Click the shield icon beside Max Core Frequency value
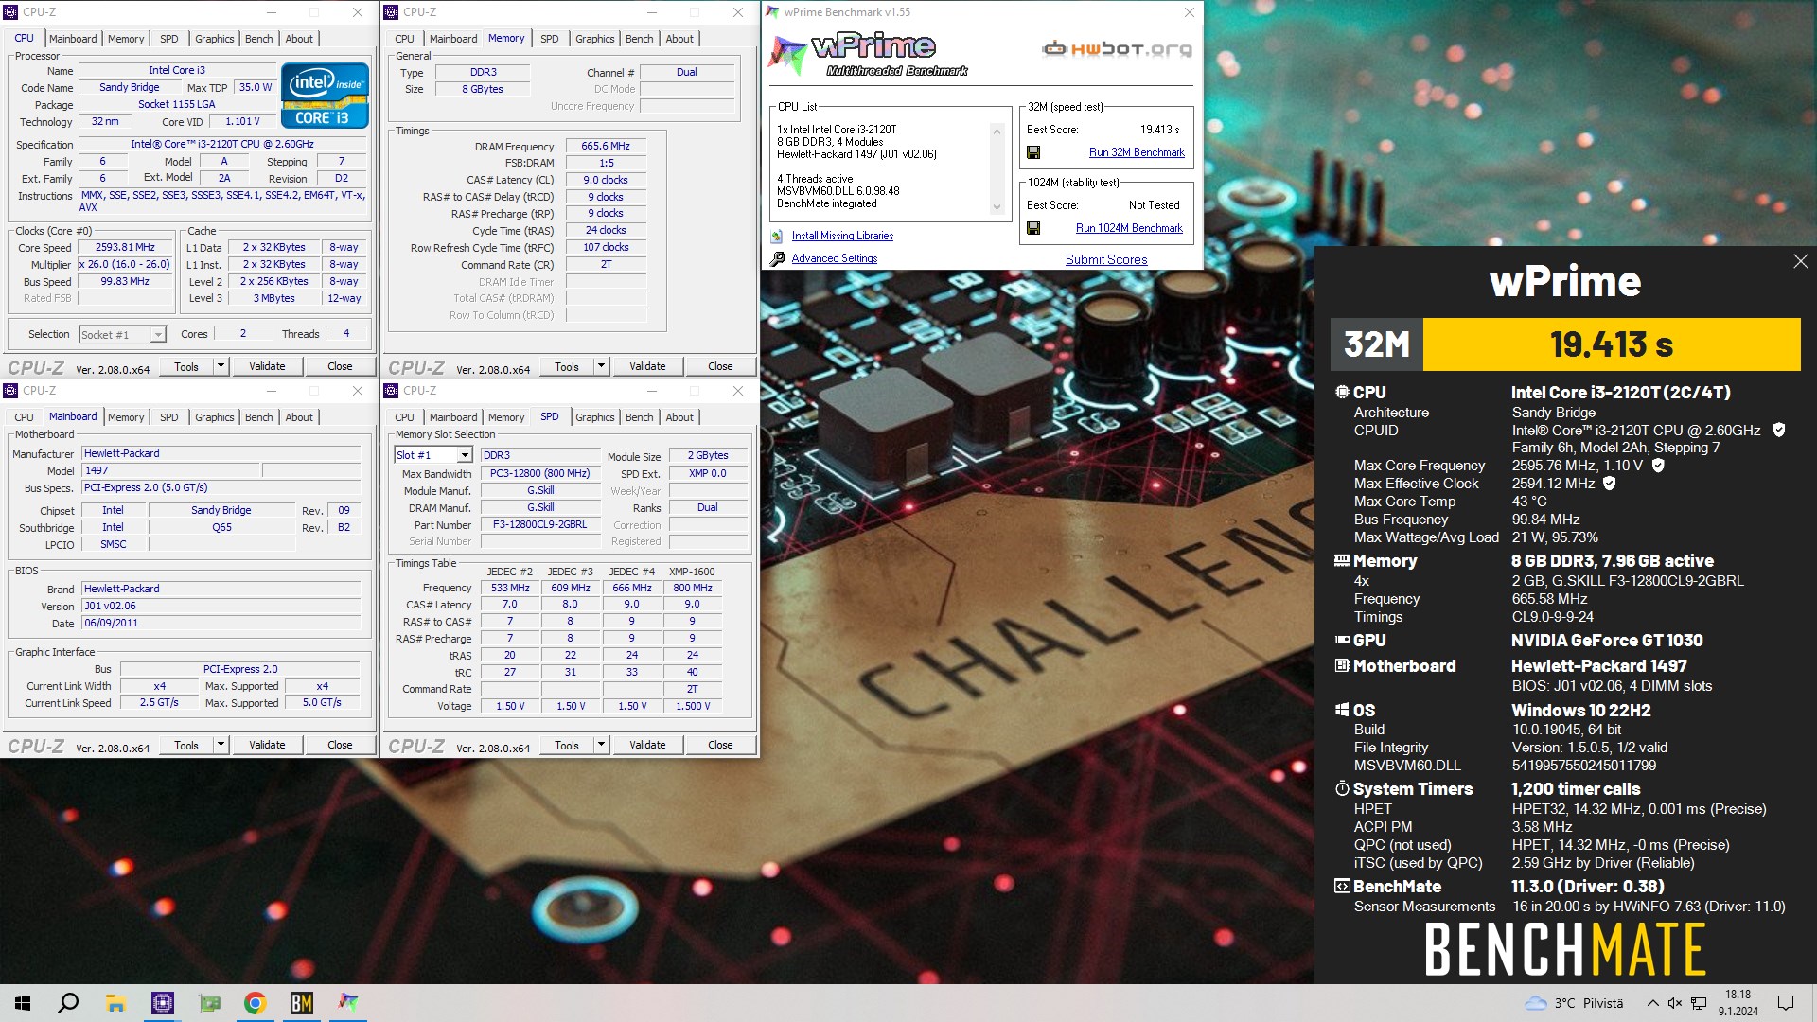This screenshot has width=1817, height=1022. [1658, 465]
